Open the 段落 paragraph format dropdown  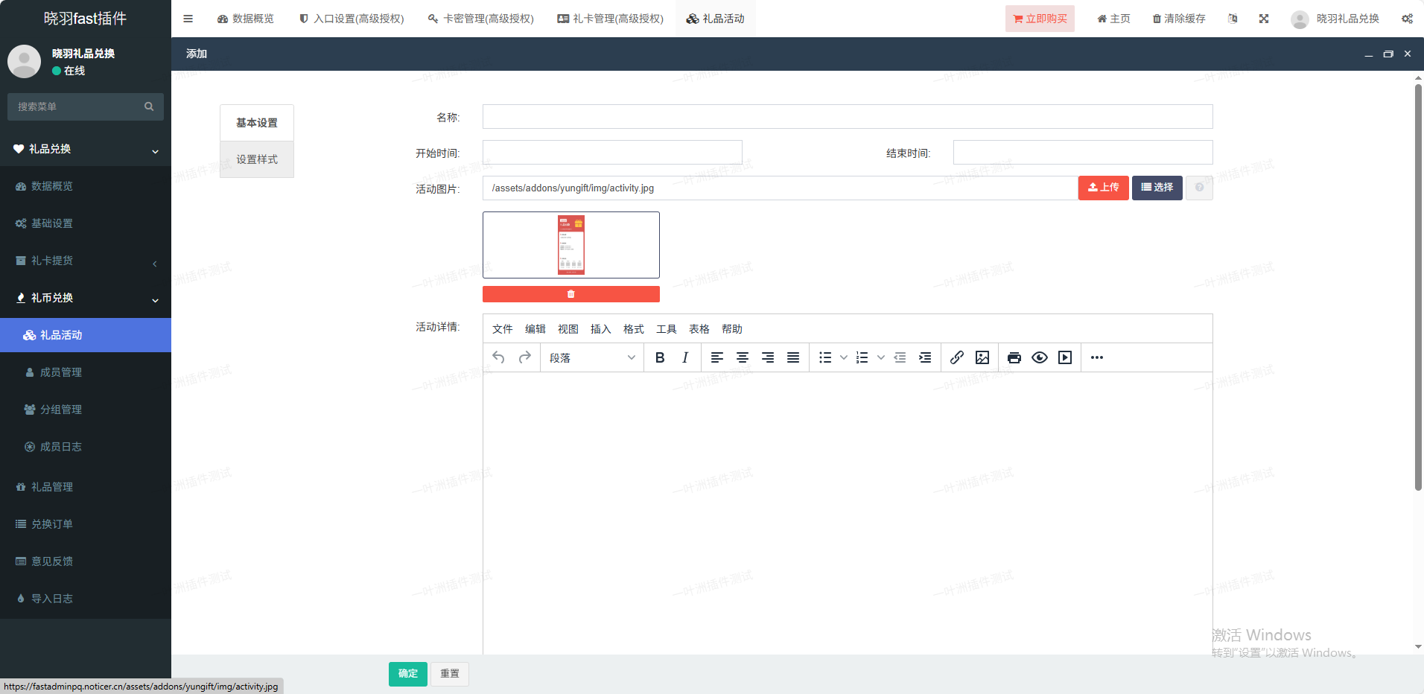(x=591, y=358)
